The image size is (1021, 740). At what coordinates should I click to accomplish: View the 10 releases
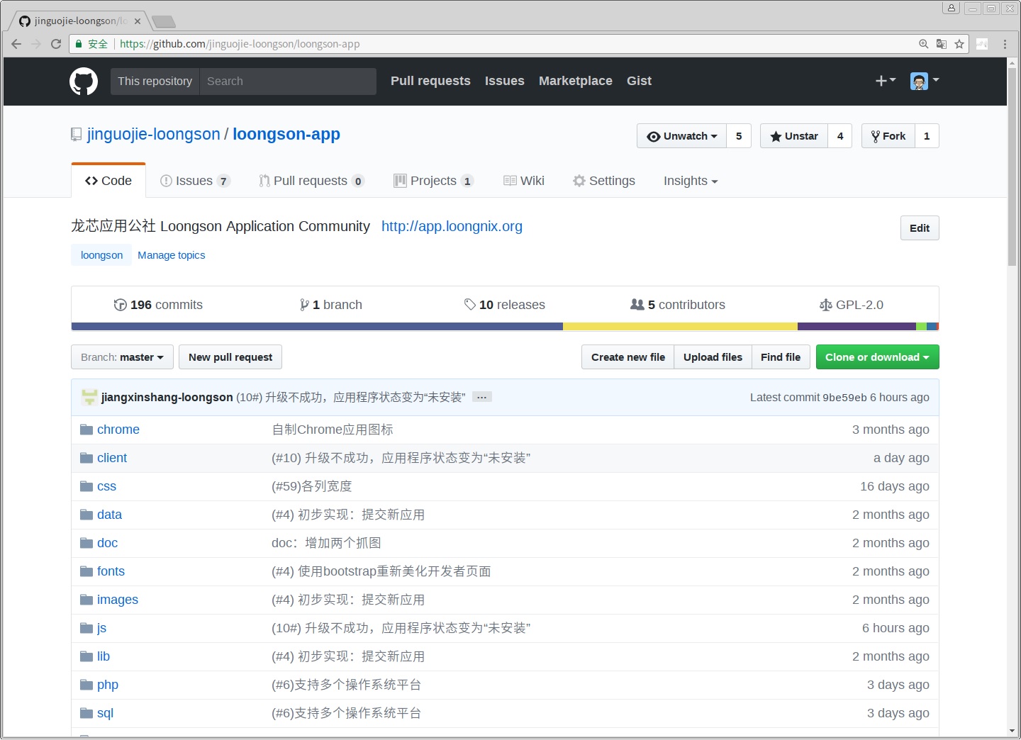[504, 305]
